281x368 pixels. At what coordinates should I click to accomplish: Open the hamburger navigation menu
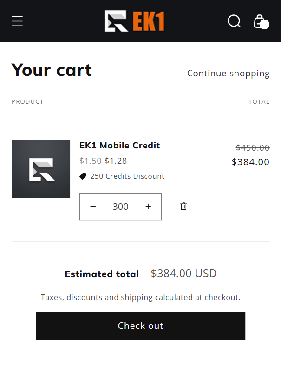[x=18, y=21]
